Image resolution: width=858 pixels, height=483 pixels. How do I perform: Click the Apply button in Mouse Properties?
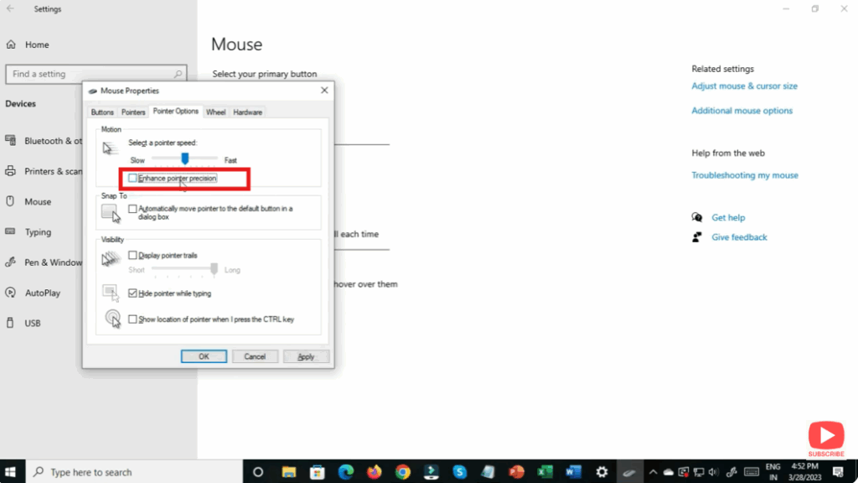tap(306, 356)
